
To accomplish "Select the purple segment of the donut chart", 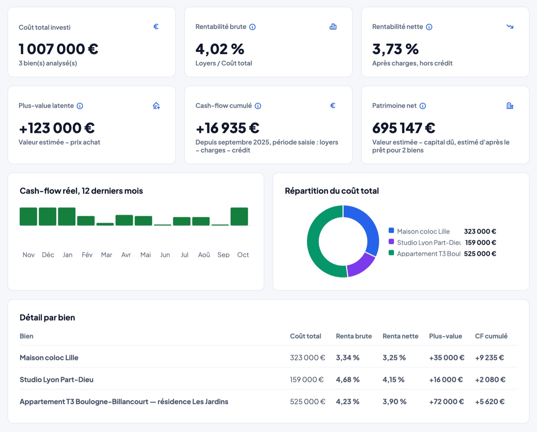I will click(361, 265).
